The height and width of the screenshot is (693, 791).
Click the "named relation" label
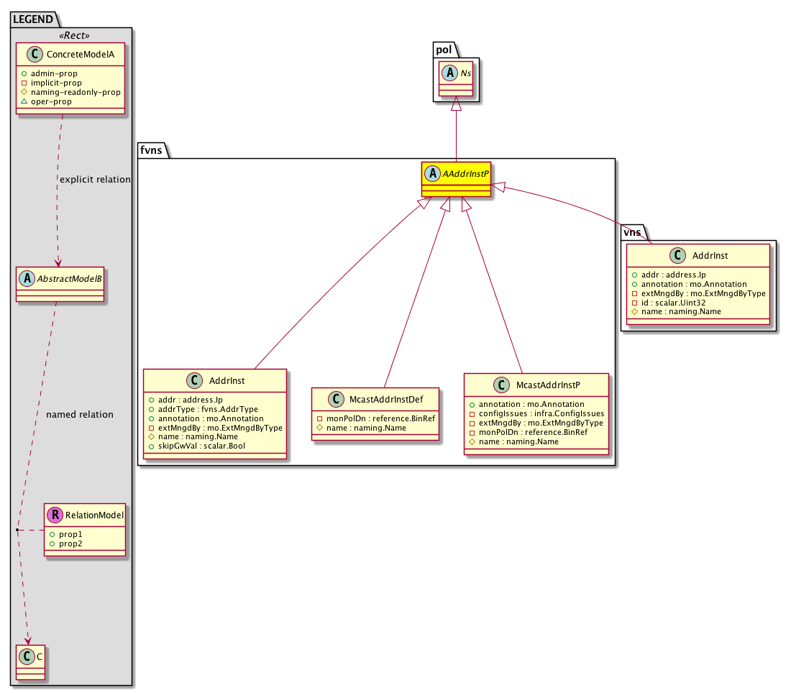point(79,415)
